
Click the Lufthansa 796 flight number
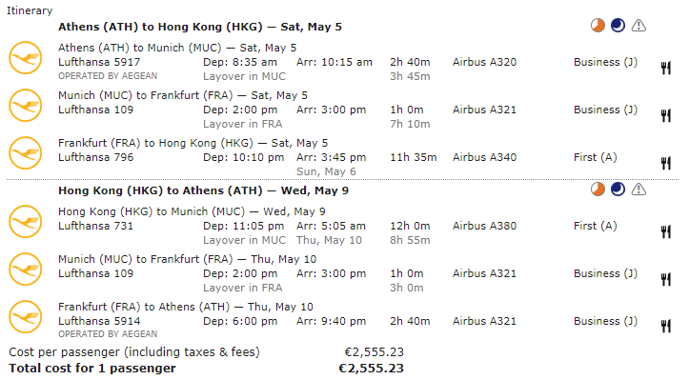click(x=96, y=157)
